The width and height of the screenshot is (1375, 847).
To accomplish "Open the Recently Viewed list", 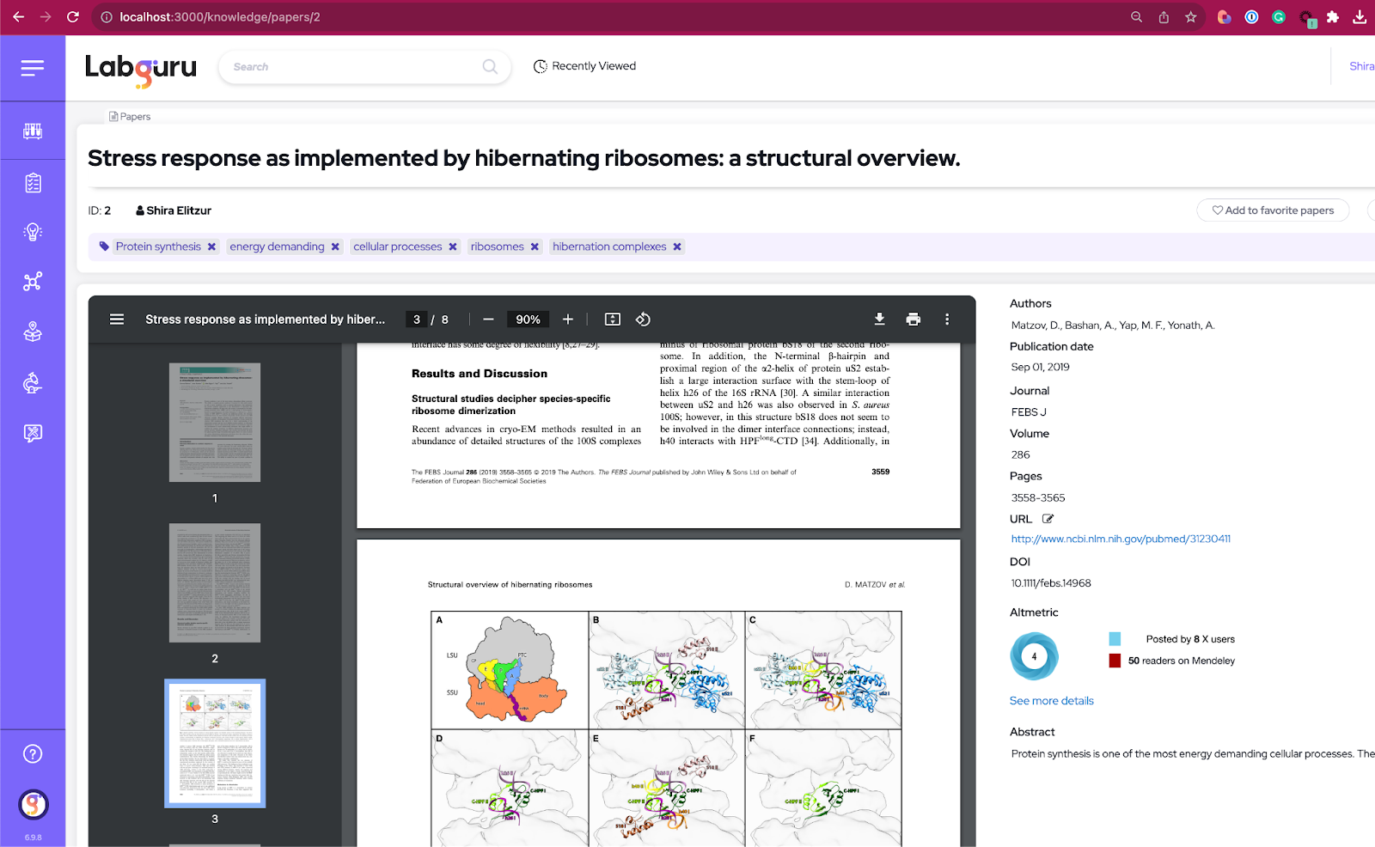I will tap(584, 65).
